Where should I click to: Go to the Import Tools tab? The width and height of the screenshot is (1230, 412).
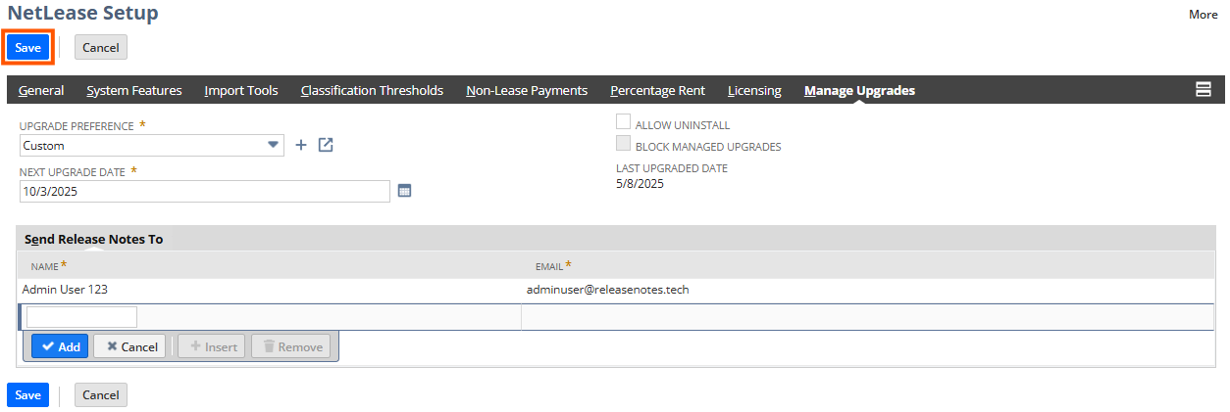[x=241, y=90]
